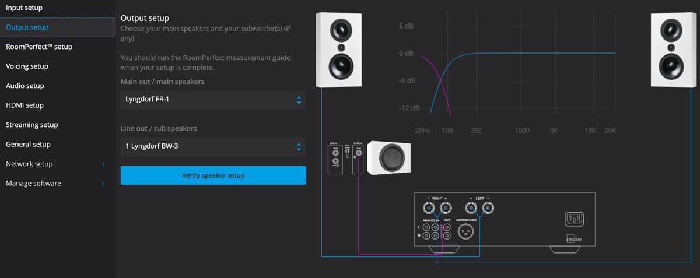This screenshot has height=278, width=700.
Task: Expand the Network setup chevron
Action: [103, 164]
